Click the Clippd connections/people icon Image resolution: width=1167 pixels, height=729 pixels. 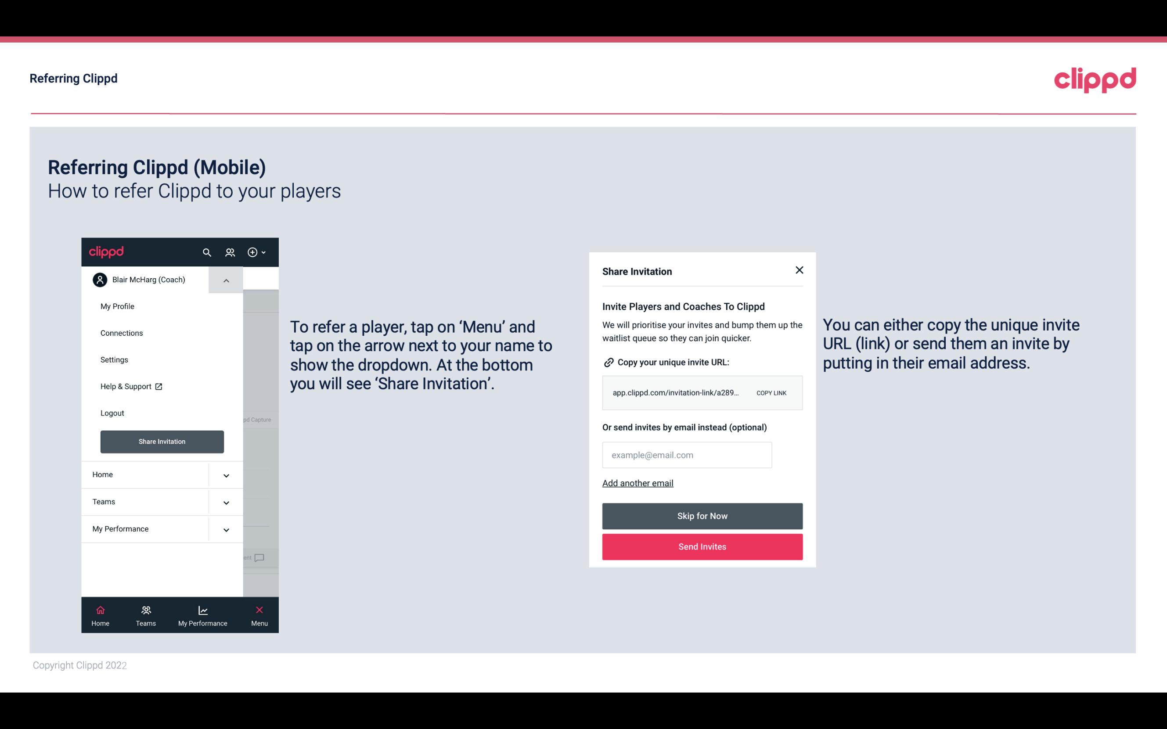230,252
